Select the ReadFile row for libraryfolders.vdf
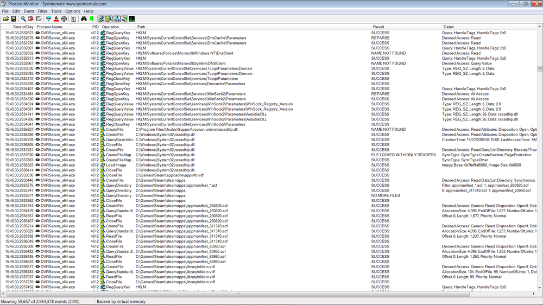 click(269, 277)
